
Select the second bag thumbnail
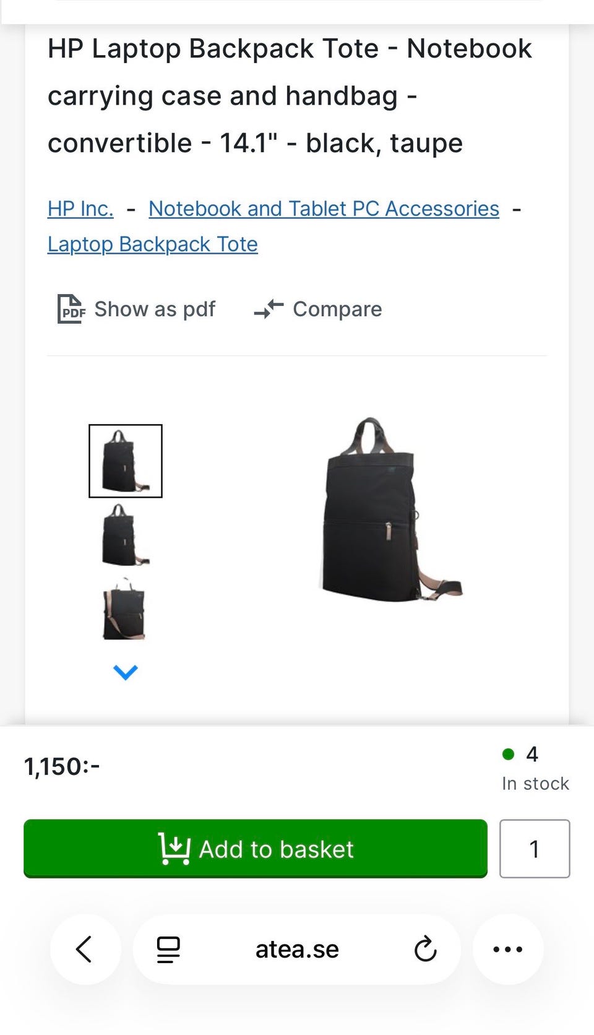(126, 535)
